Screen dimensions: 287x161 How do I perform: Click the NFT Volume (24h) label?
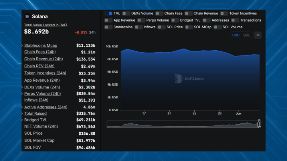(41, 126)
